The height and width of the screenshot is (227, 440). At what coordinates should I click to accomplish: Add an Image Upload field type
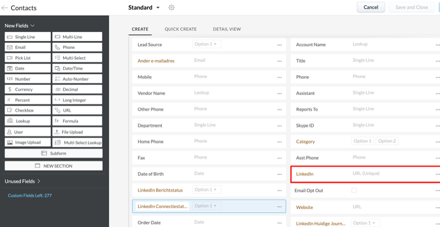(28, 142)
